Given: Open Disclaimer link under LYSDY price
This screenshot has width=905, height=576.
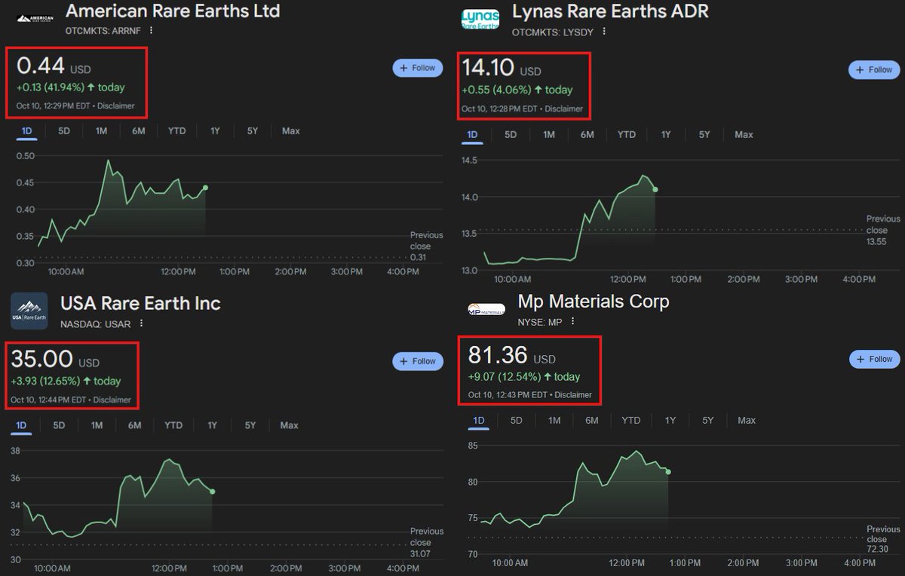Looking at the screenshot, I should pyautogui.click(x=563, y=109).
